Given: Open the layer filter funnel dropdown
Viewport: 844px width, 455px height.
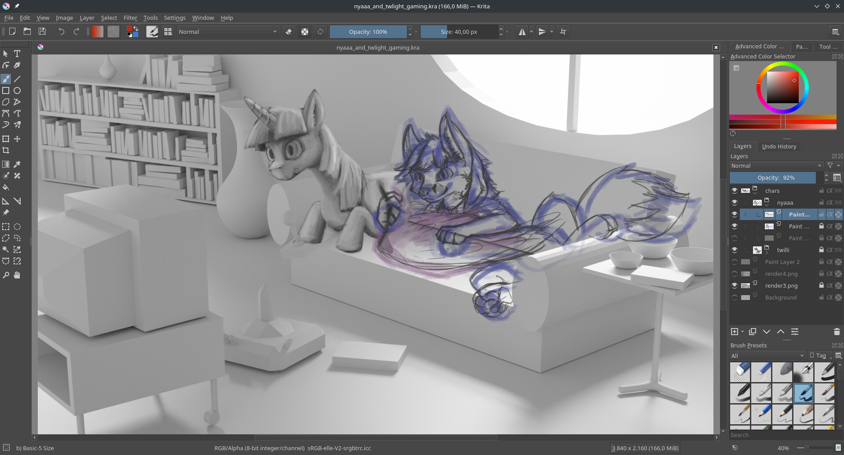Looking at the screenshot, I should [833, 166].
